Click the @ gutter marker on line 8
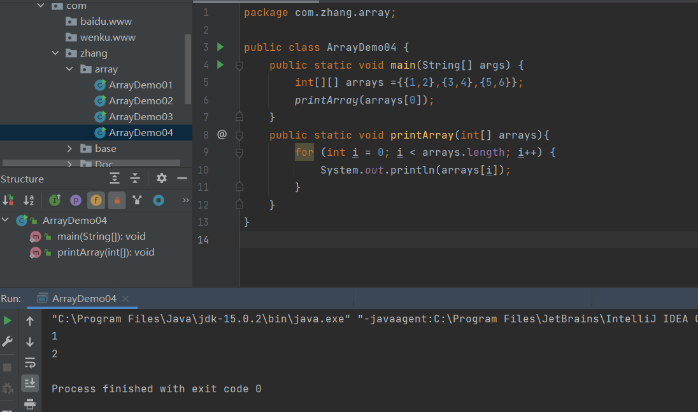This screenshot has width=698, height=412. tap(222, 134)
